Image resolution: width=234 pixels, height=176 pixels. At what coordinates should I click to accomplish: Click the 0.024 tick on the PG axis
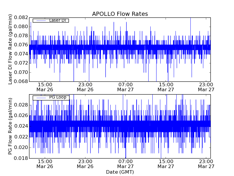(22, 126)
